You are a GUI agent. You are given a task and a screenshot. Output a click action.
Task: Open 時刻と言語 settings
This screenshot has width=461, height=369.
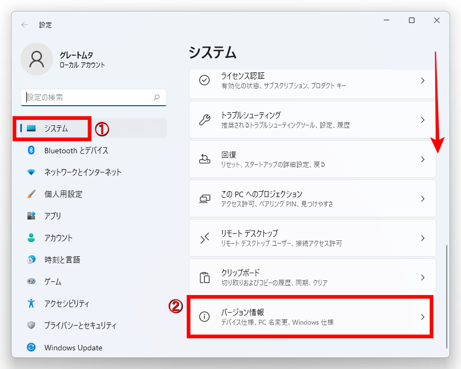point(94,260)
